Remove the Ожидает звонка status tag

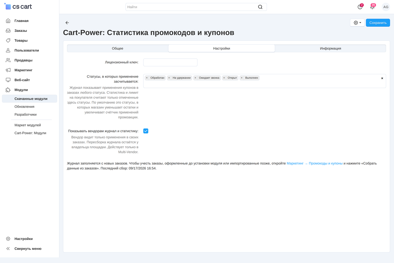coord(195,78)
